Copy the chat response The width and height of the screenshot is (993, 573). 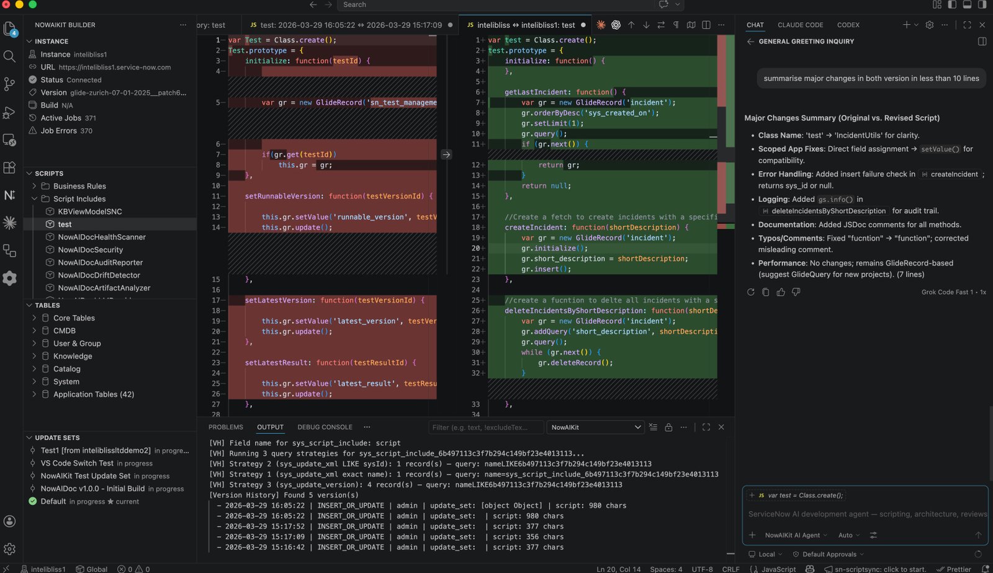point(765,292)
